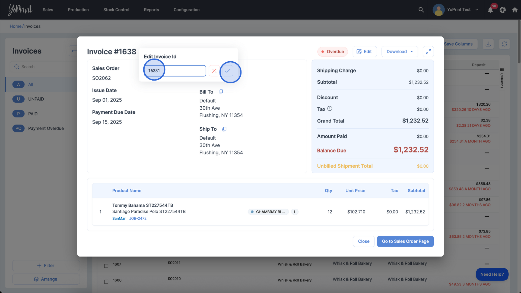
Task: Confirm the invoice ID with the checkmark button
Action: [227, 71]
